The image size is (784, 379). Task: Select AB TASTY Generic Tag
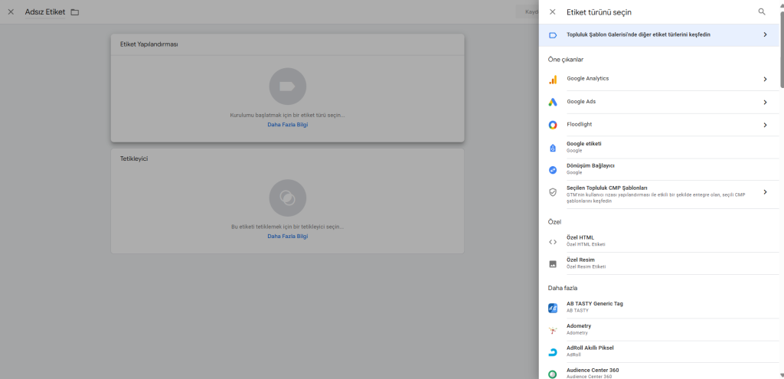point(659,308)
